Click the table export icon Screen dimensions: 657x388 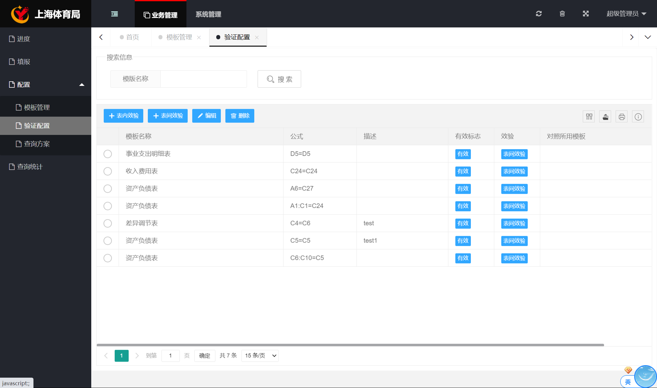pyautogui.click(x=605, y=117)
